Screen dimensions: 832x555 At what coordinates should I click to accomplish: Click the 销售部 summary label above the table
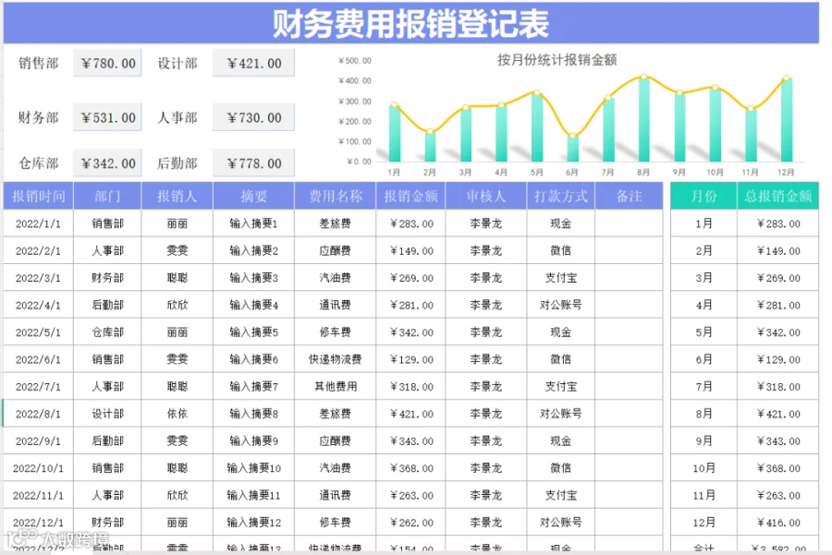pyautogui.click(x=38, y=63)
